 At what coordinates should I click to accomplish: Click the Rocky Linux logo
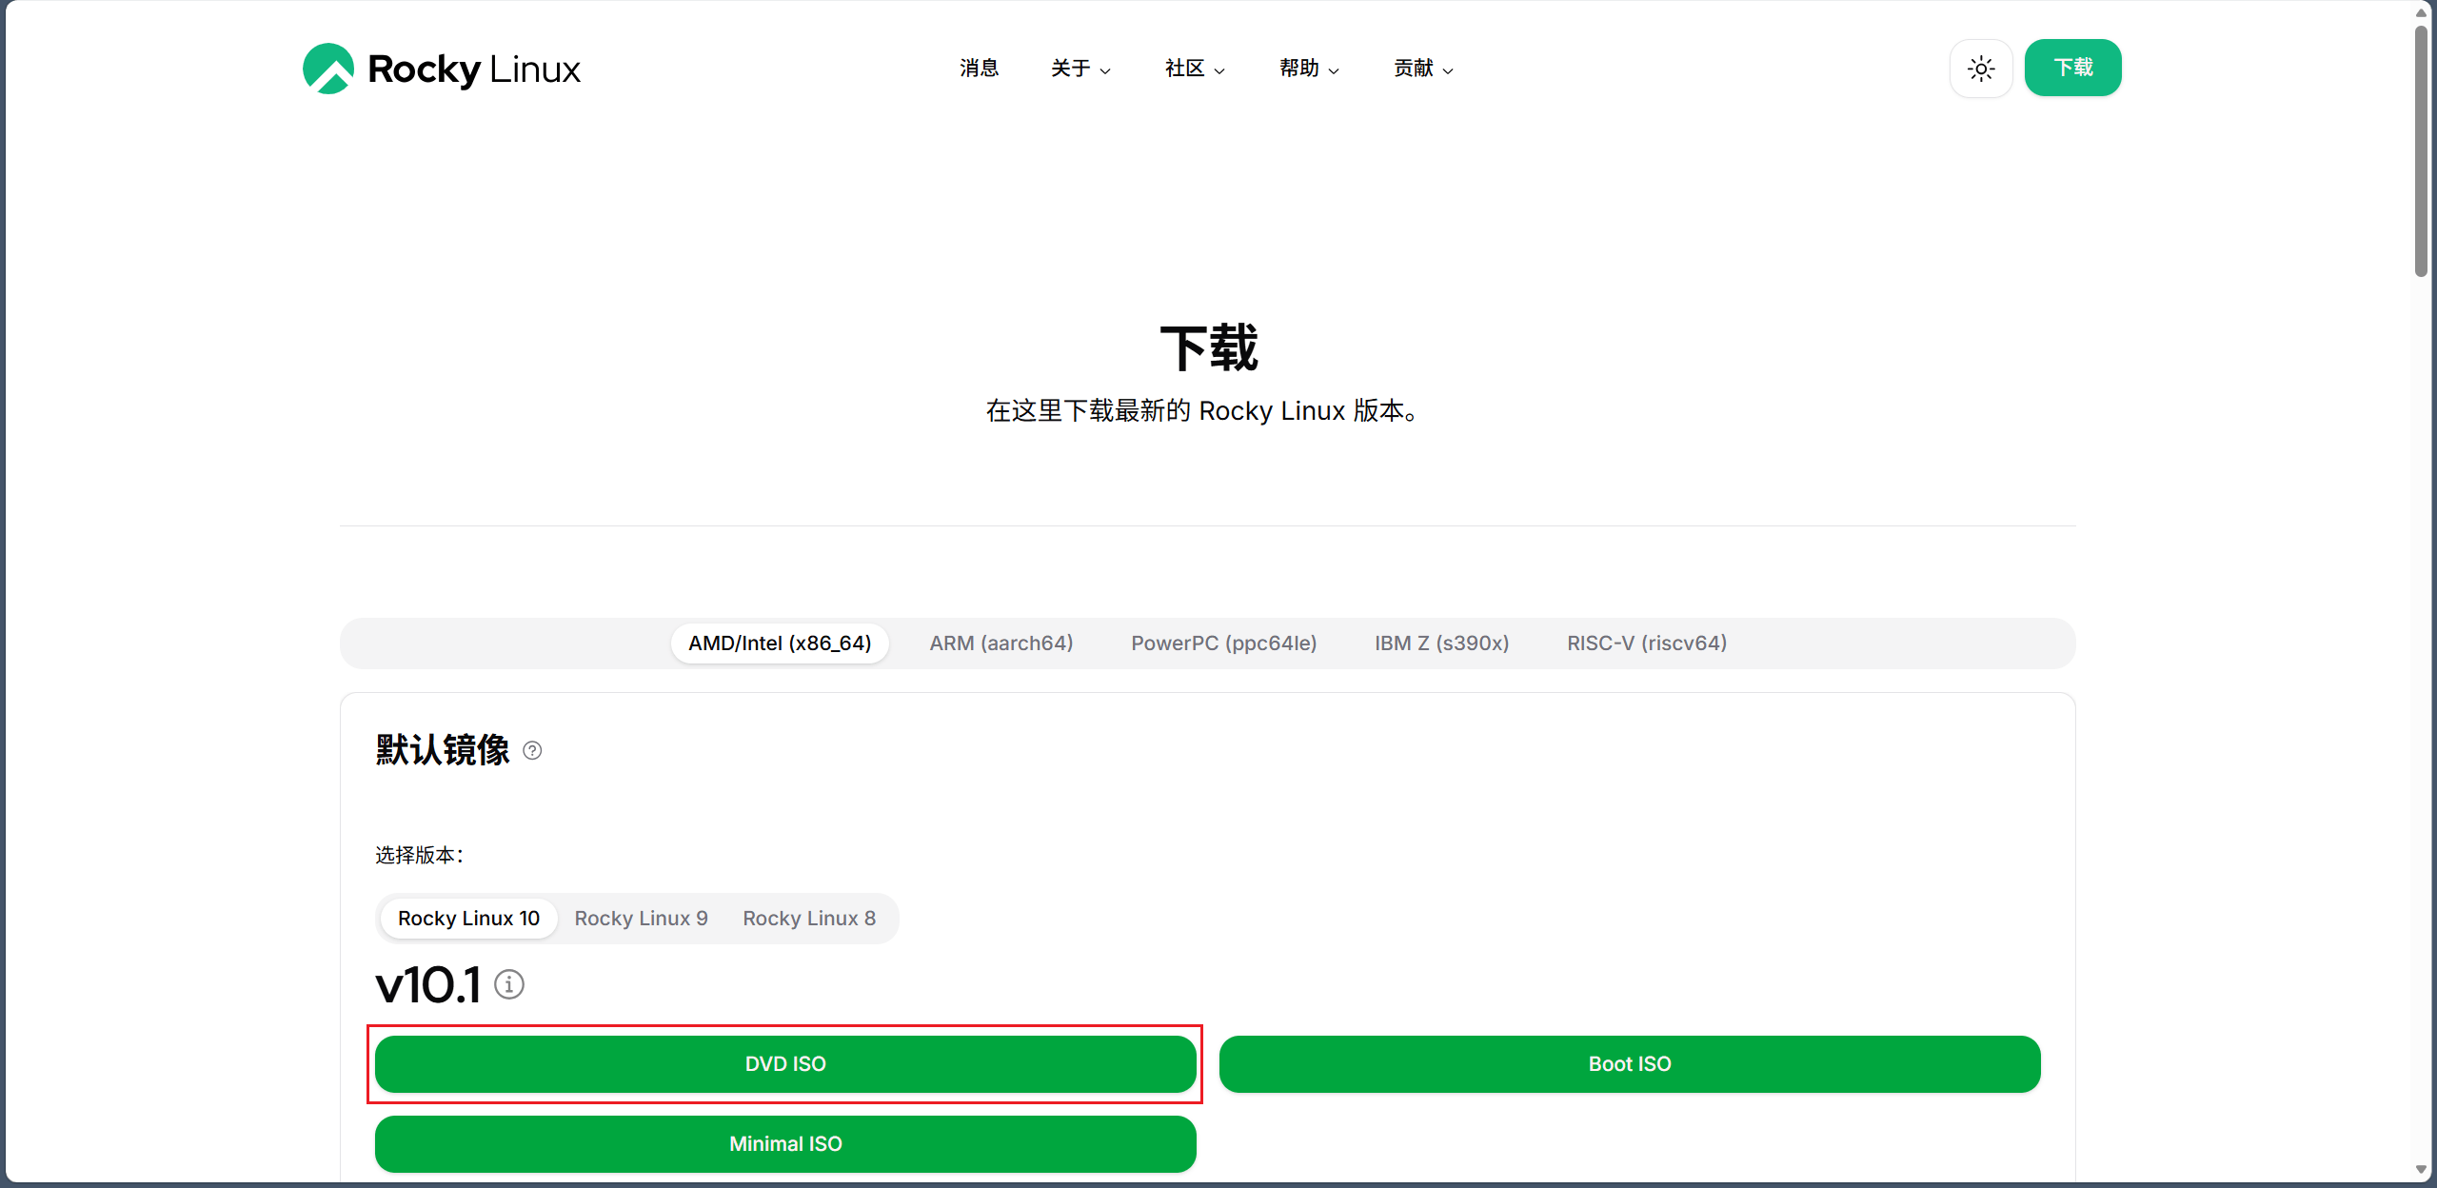(441, 69)
